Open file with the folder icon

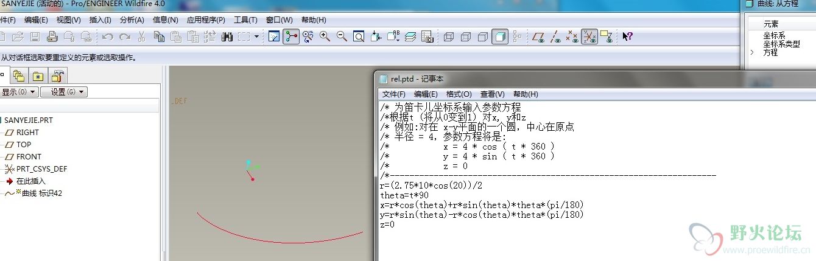click(x=18, y=37)
